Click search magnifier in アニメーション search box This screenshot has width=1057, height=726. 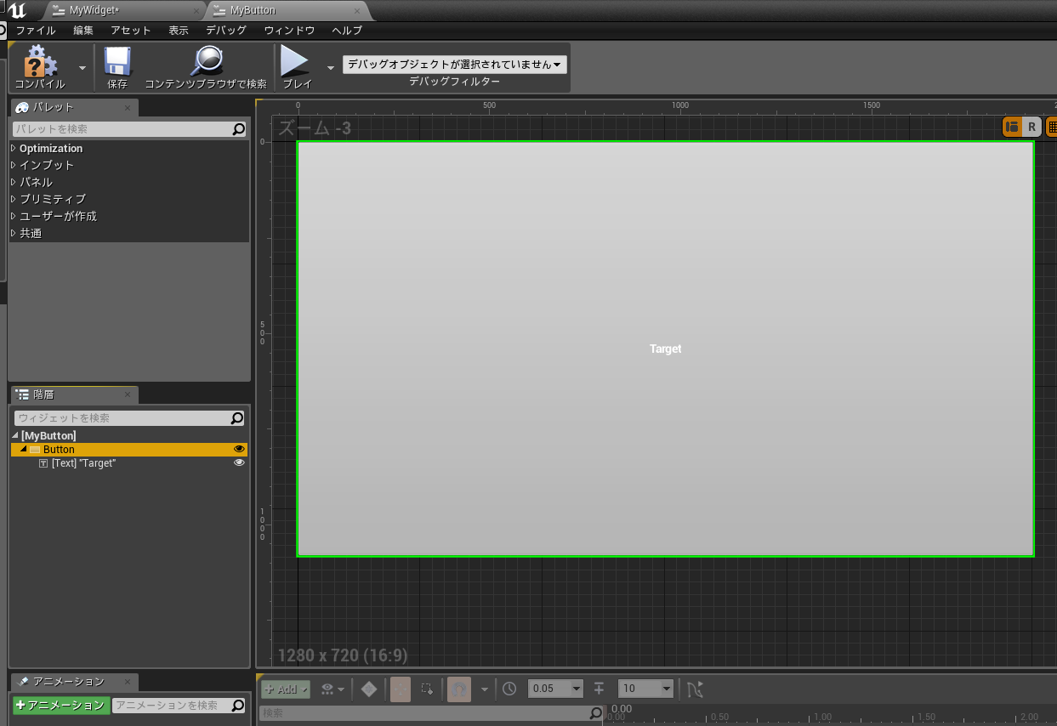point(238,706)
